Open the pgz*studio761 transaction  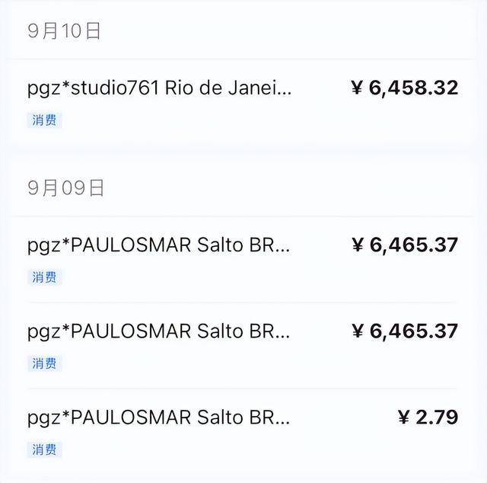click(159, 88)
